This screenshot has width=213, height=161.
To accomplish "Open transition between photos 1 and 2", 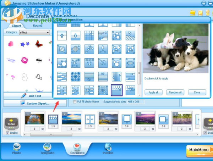I will pos(53,120).
